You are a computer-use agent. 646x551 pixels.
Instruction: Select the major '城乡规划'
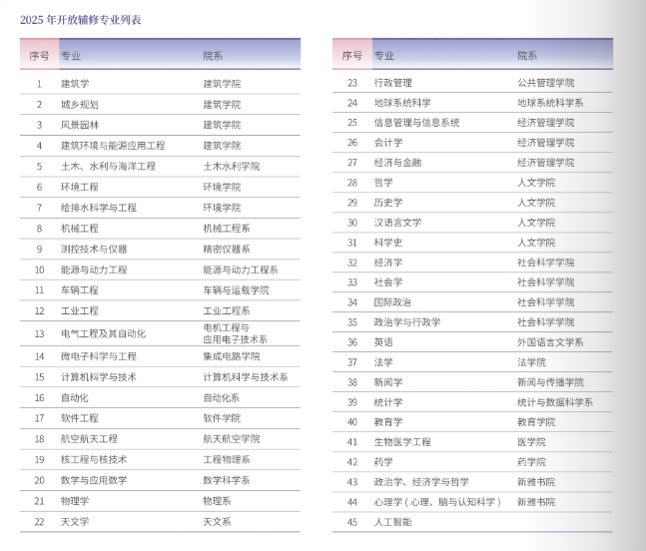(x=80, y=105)
